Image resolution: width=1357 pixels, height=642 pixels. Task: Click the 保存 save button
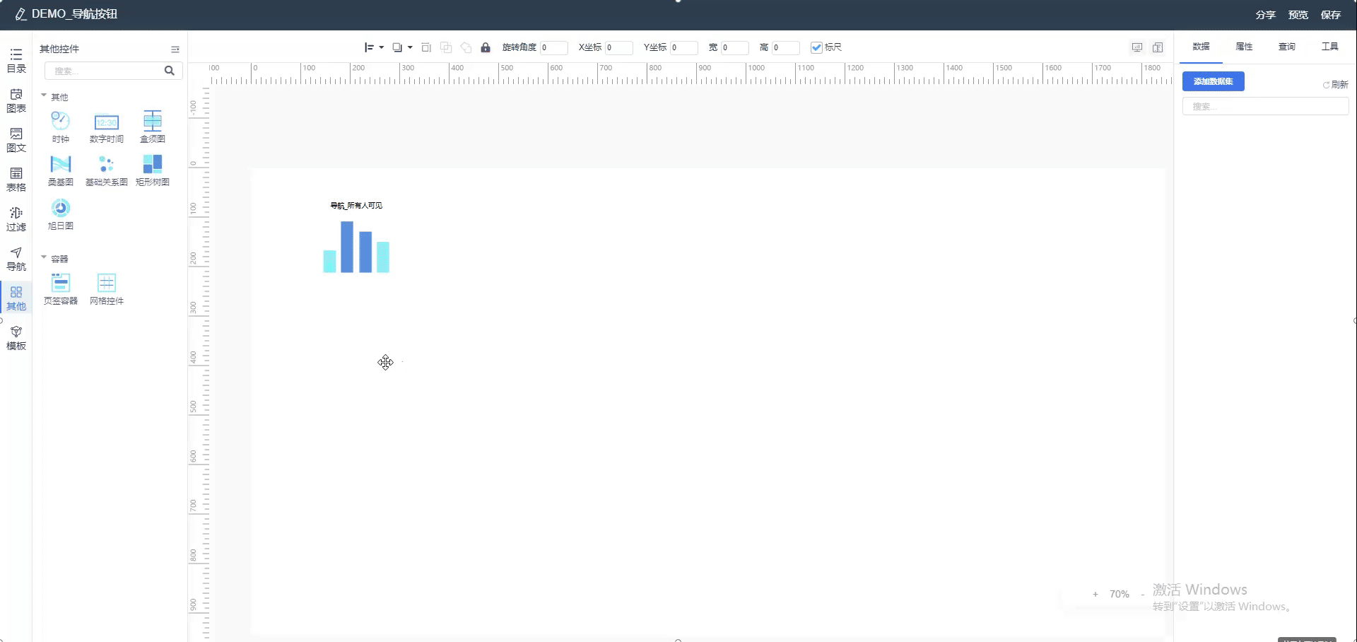pos(1330,15)
